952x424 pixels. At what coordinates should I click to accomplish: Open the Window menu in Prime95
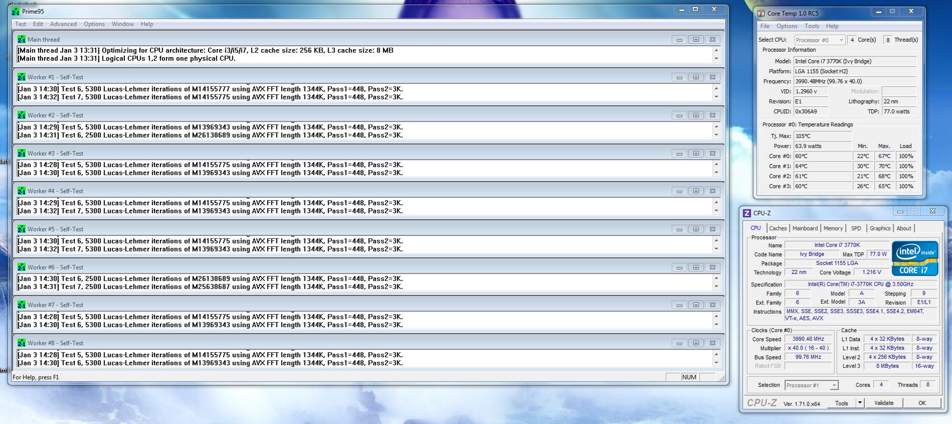click(122, 24)
